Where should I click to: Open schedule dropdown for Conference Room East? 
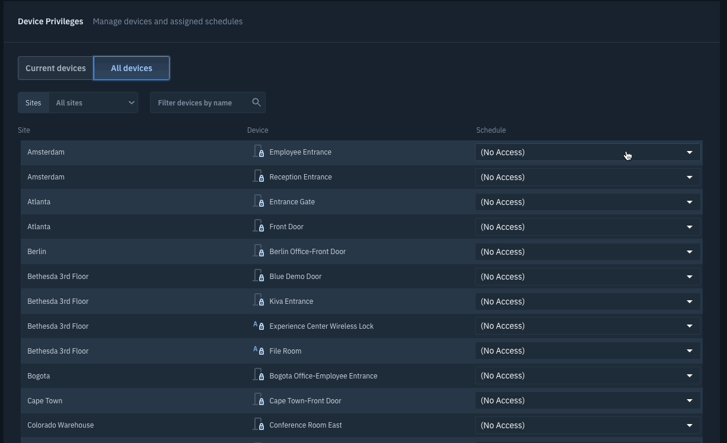coord(588,425)
